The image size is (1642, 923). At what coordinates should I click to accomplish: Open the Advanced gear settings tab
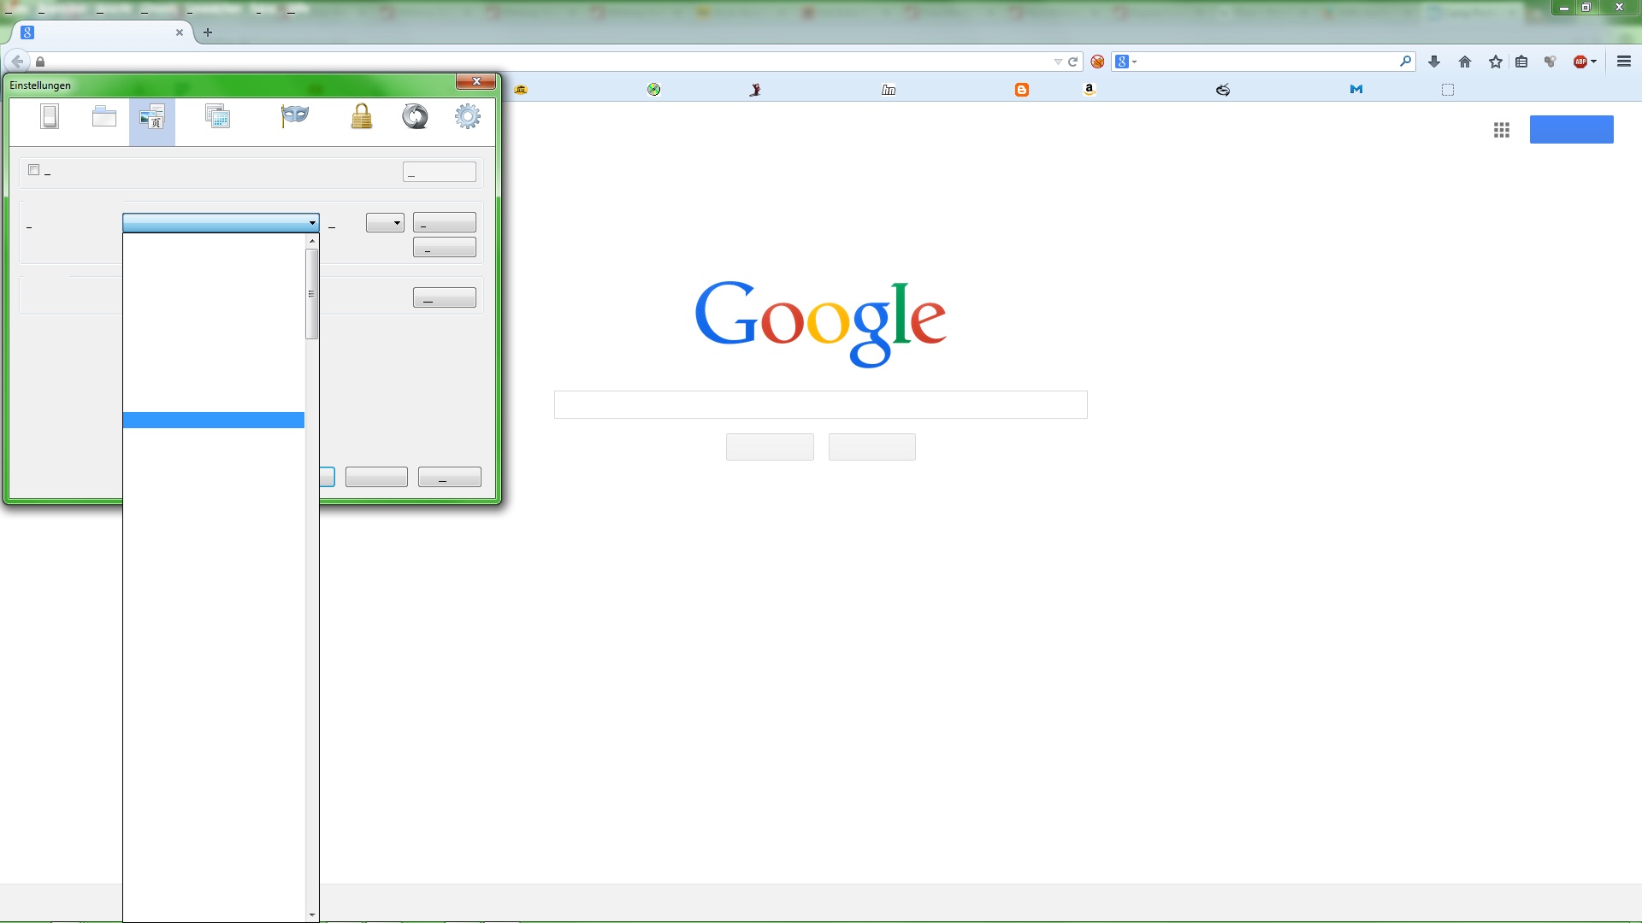[x=468, y=116]
